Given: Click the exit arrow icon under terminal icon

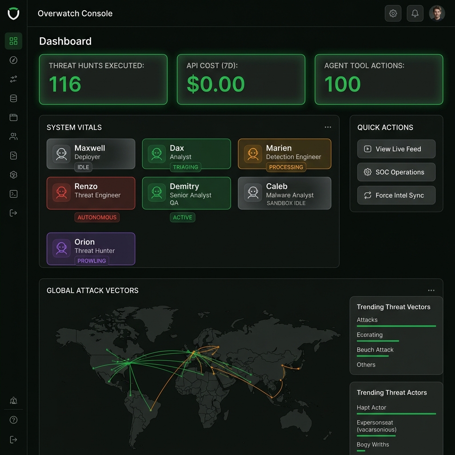Looking at the screenshot, I should click(13, 213).
